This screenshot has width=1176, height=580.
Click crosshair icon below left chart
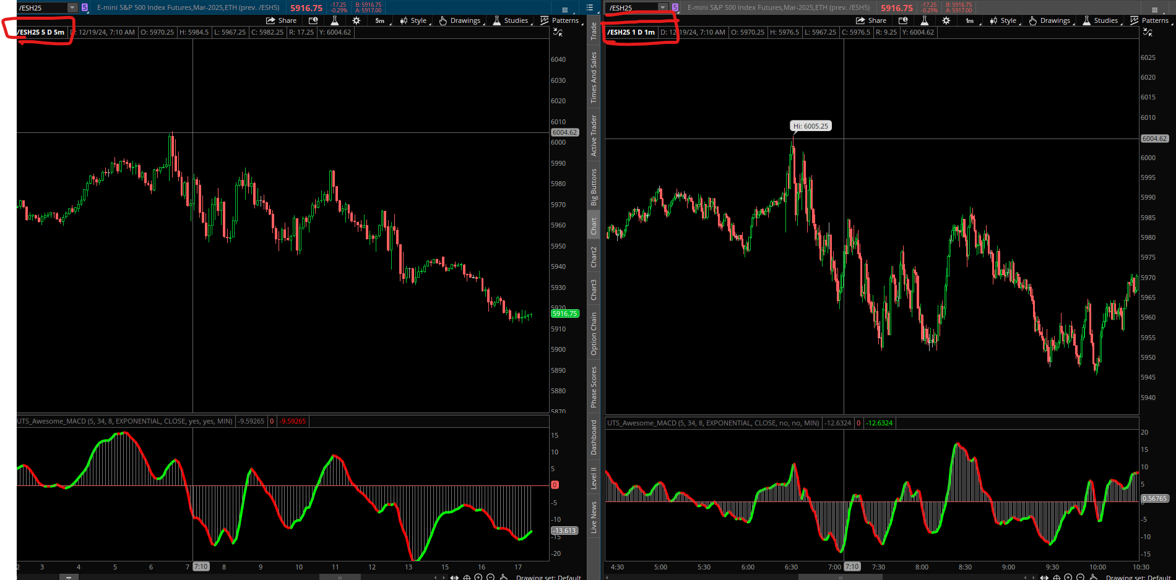[467, 578]
